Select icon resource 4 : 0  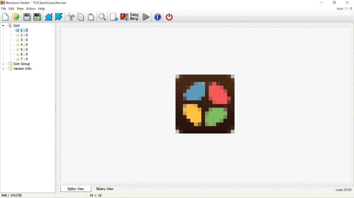click(x=22, y=45)
